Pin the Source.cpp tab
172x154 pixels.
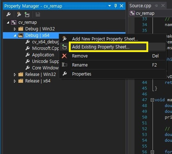pyautogui.click(x=156, y=5)
